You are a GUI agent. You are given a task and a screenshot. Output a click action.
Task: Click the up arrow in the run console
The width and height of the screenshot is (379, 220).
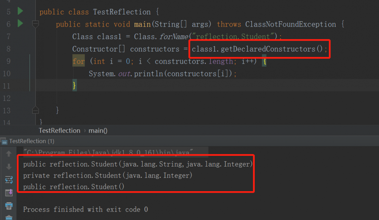[9, 154]
